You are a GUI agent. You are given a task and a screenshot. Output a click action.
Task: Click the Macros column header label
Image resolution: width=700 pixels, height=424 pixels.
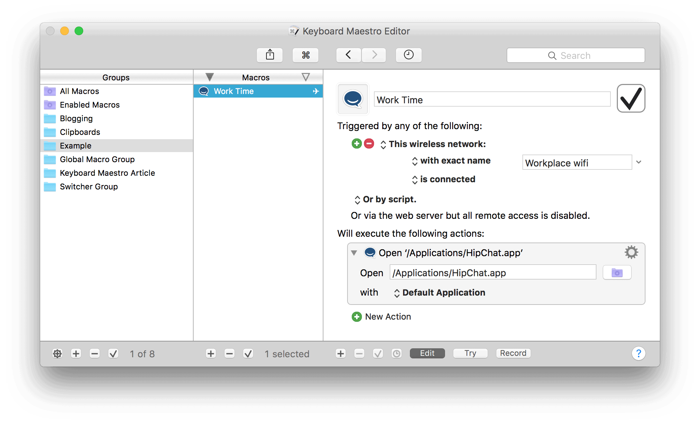pyautogui.click(x=256, y=77)
